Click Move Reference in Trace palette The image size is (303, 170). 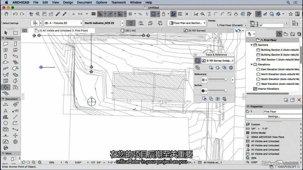[x=211, y=68]
